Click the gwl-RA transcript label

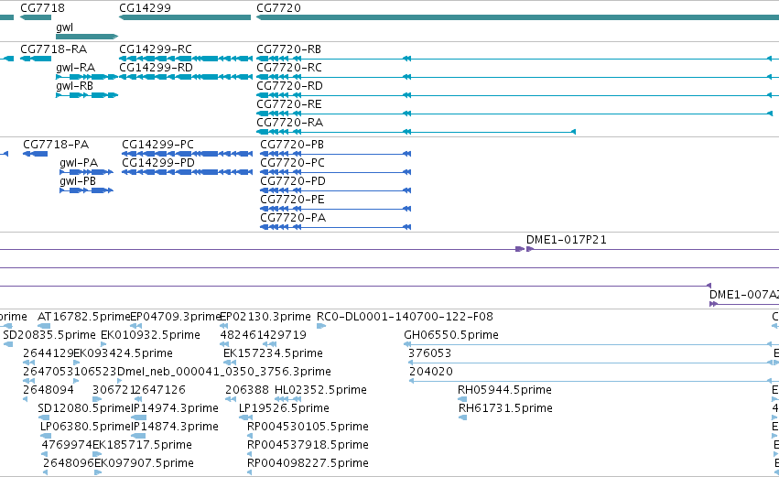pos(75,68)
